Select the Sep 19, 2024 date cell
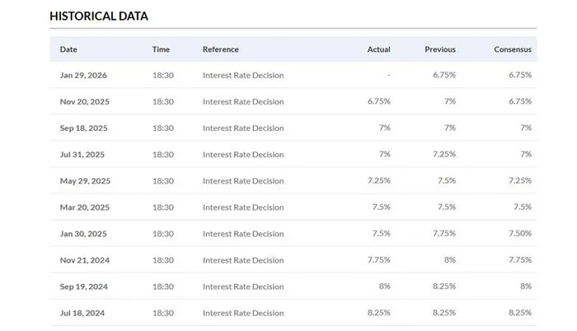Image resolution: width=577 pixels, height=331 pixels. pos(83,287)
